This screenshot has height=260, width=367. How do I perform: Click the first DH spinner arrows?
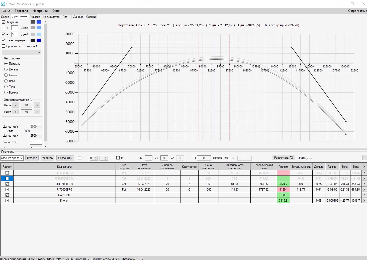click(x=96, y=158)
